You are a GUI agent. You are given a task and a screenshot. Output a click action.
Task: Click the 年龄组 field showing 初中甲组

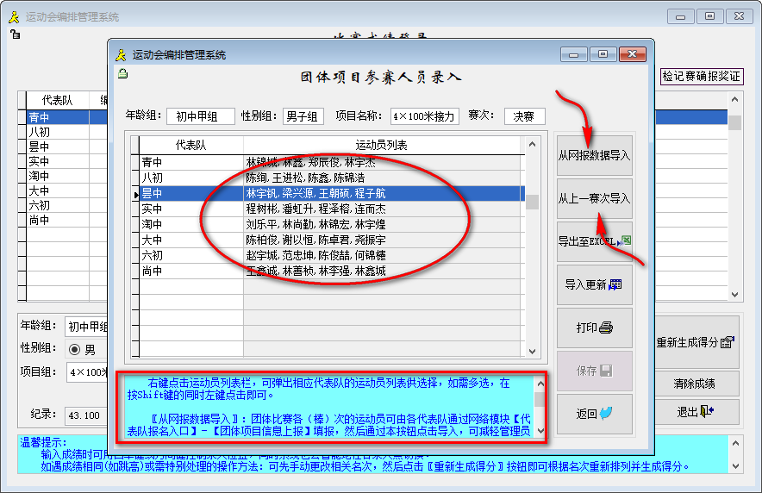pos(203,116)
